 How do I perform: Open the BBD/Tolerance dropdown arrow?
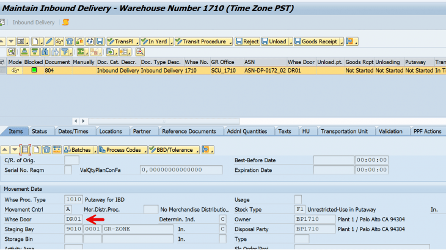197,151
